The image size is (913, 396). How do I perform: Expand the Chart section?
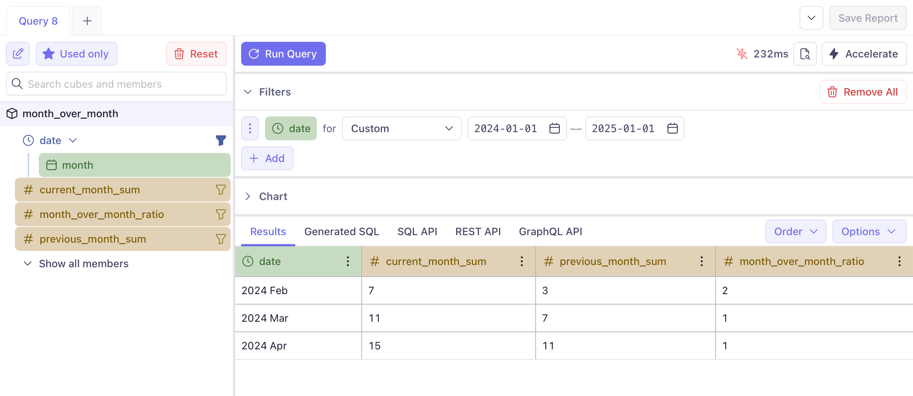[248, 196]
